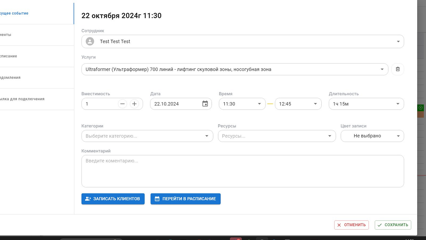Viewport: 426px width, 240px height.
Task: Open the Категории category dropdown
Action: [147, 136]
